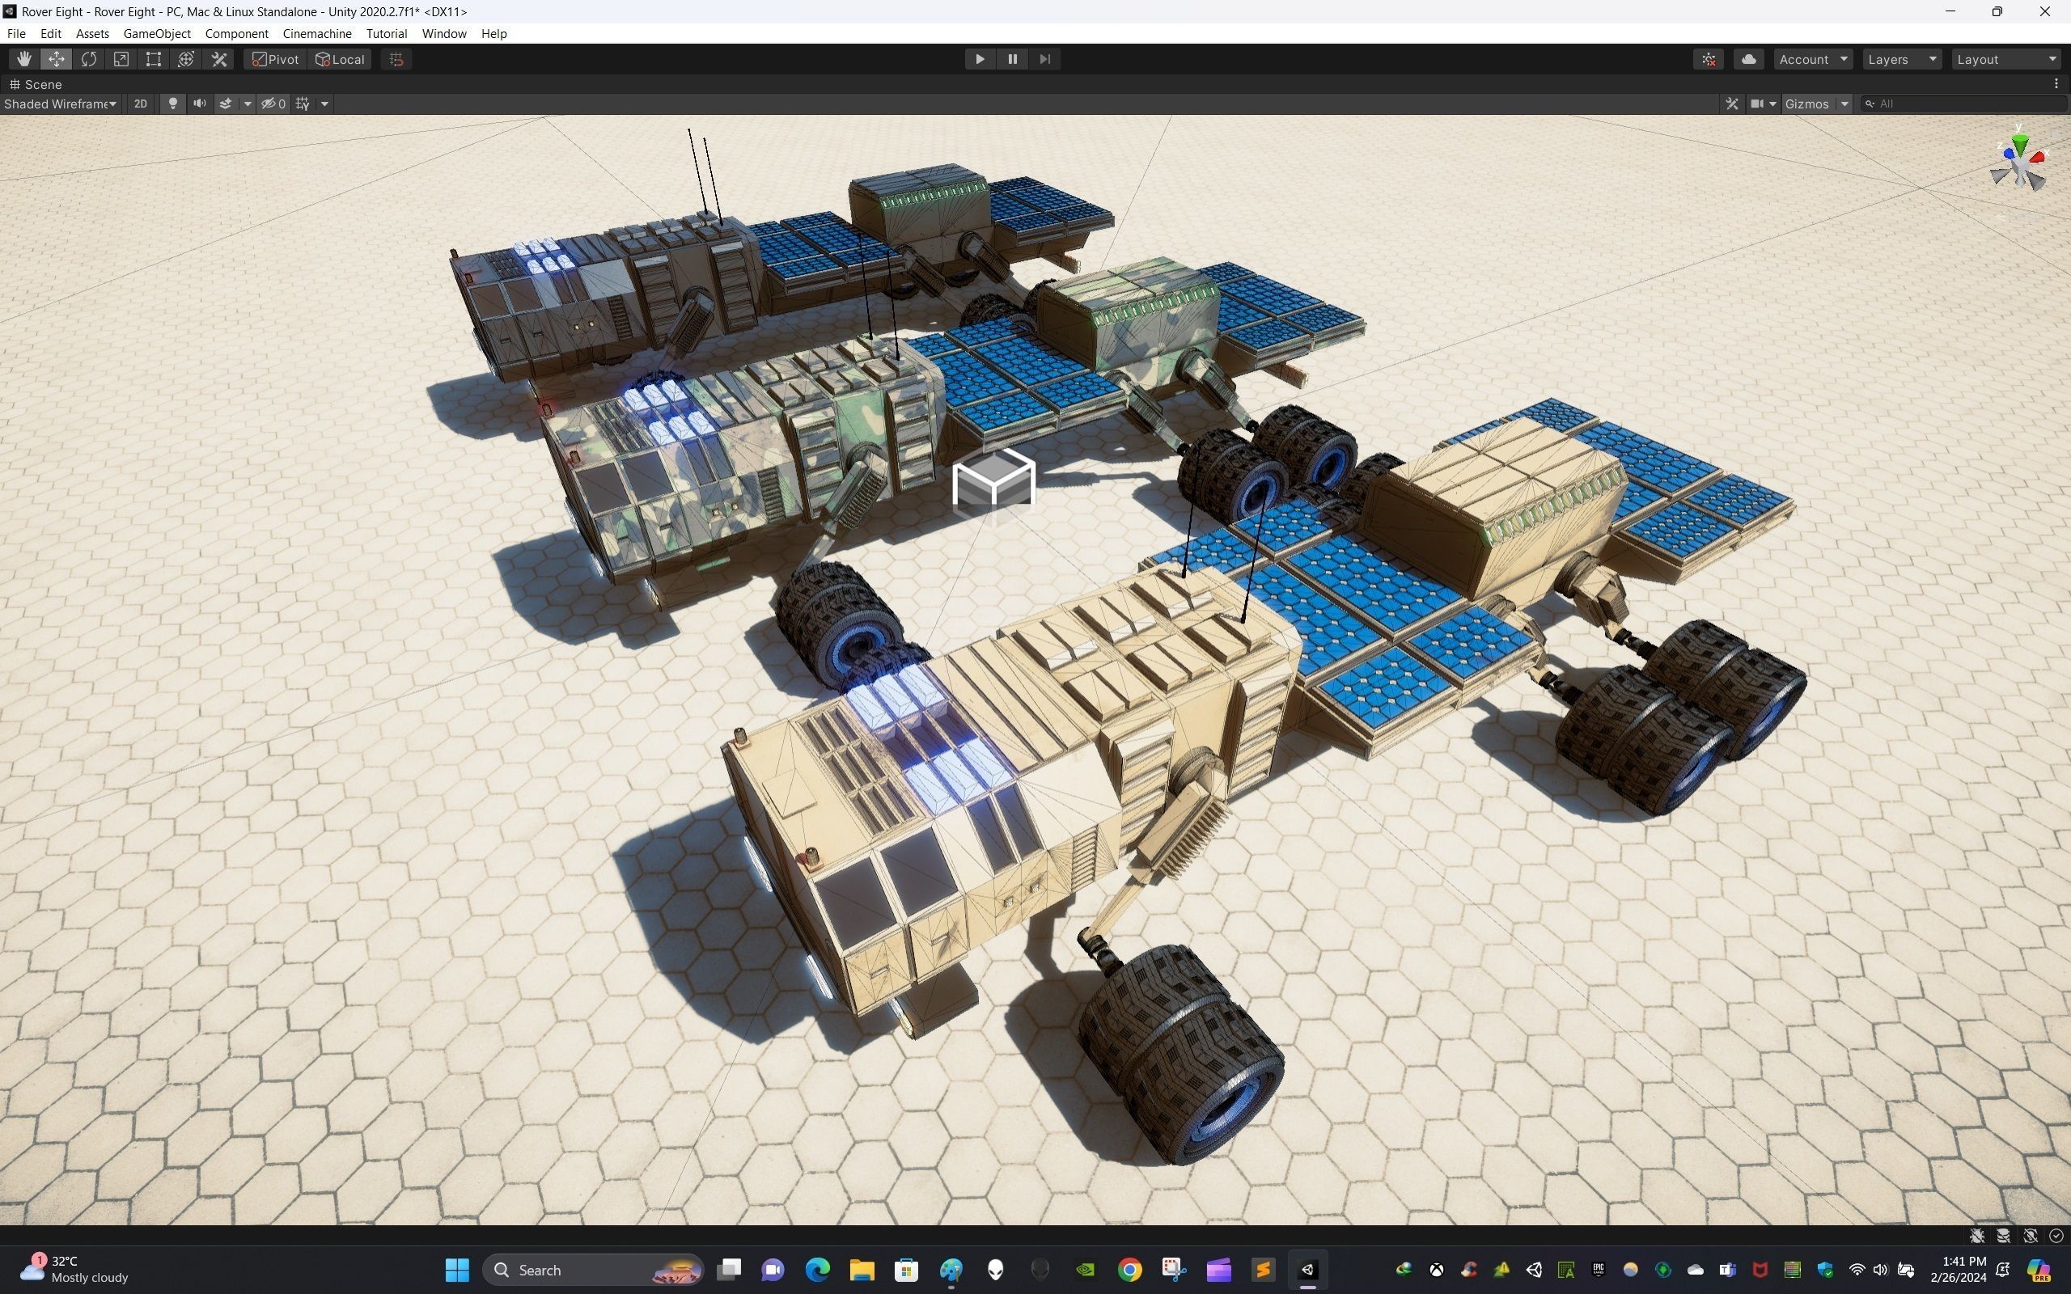Step forward one frame
The width and height of the screenshot is (2071, 1294).
(1045, 59)
